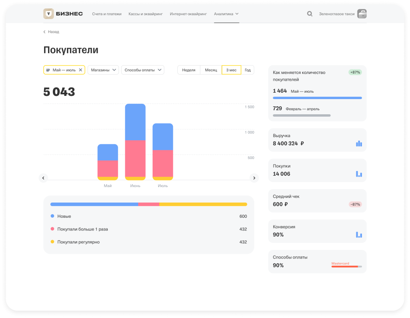The image size is (410, 318).
Task: Click the T-Business logo icon
Action: (48, 14)
